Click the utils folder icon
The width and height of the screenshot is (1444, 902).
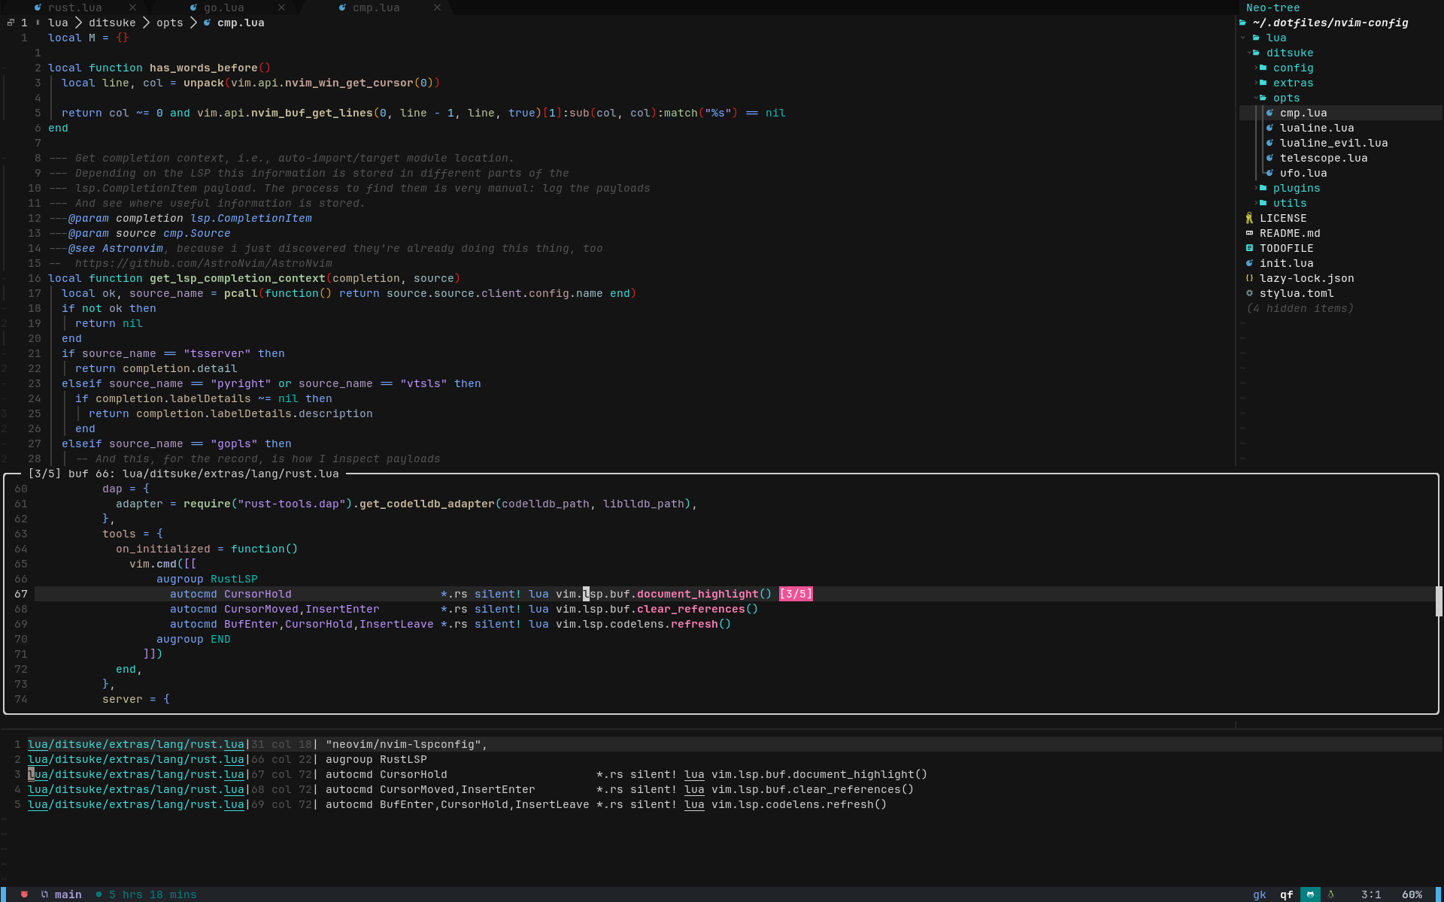click(1263, 203)
